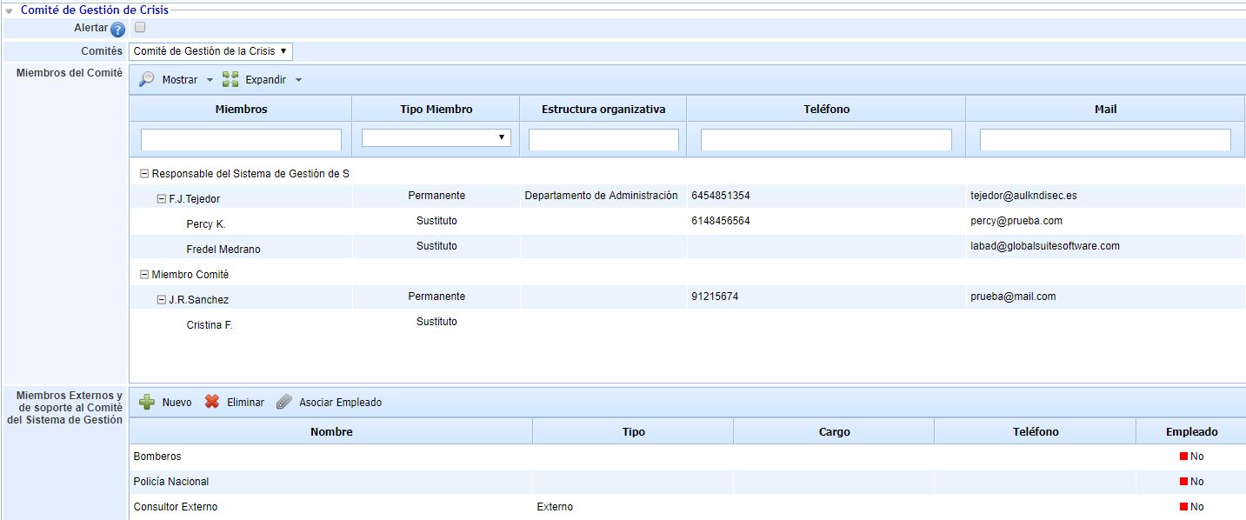This screenshot has height=520, width=1246.
Task: Open the Expandir dropdown arrow menu
Action: click(298, 80)
